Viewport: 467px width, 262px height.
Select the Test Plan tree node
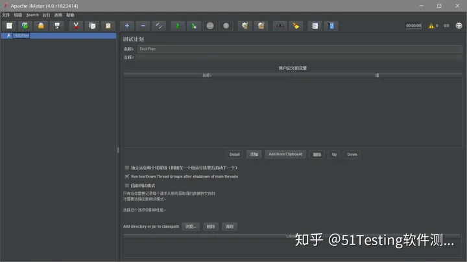coord(21,36)
